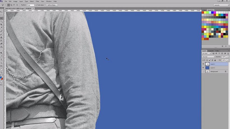Toggle the Anti-alias checkbox
This screenshot has height=129, width=230.
click(37, 5)
